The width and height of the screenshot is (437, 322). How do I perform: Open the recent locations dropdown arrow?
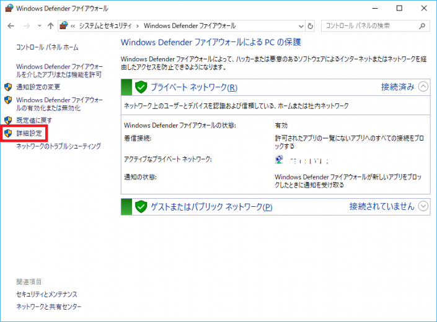(x=40, y=26)
